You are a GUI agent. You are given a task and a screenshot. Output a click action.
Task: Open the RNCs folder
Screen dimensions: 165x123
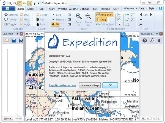[25, 19]
